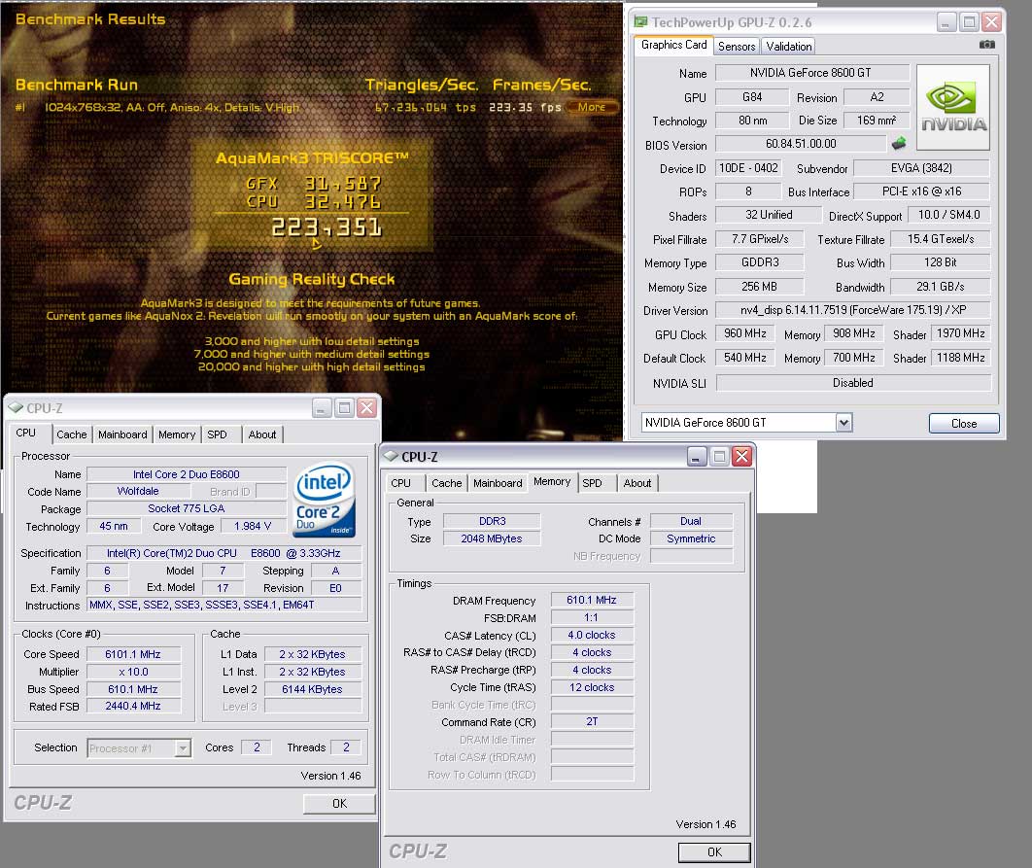
Task: Click the Intel Core 2 Duo logo
Action: (324, 500)
